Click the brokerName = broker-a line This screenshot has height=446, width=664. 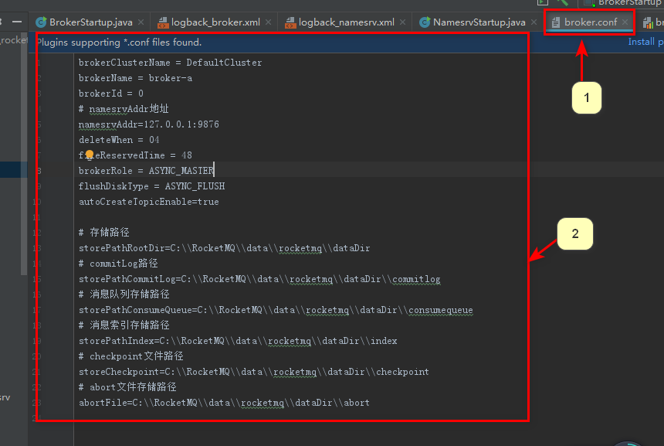point(136,78)
